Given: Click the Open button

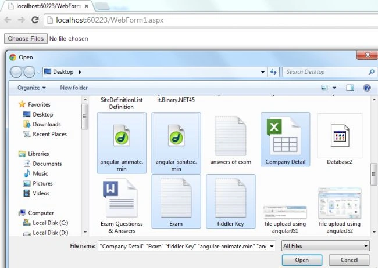Looking at the screenshot, I should (302, 260).
